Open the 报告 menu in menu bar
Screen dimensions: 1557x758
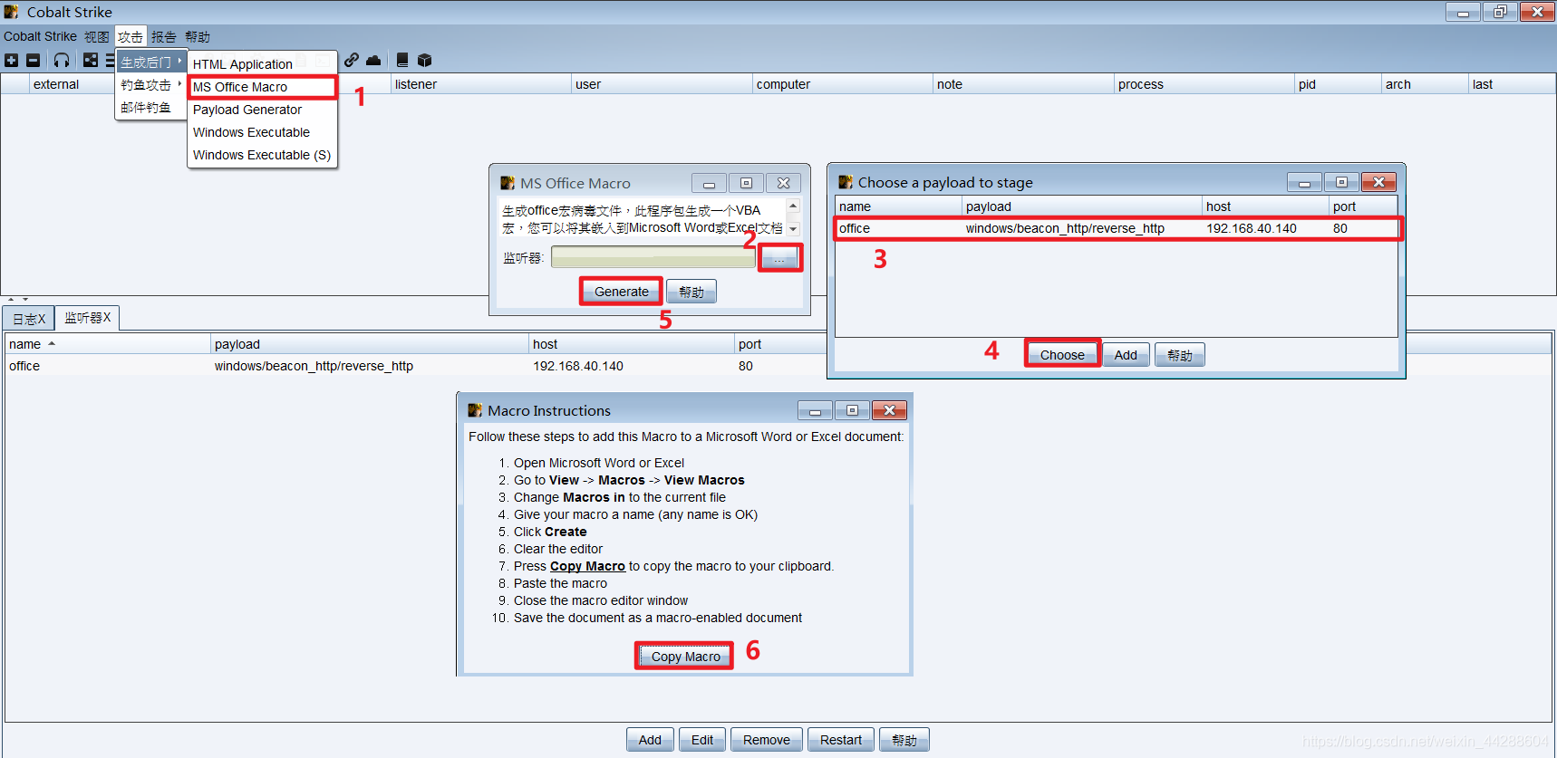click(x=164, y=37)
